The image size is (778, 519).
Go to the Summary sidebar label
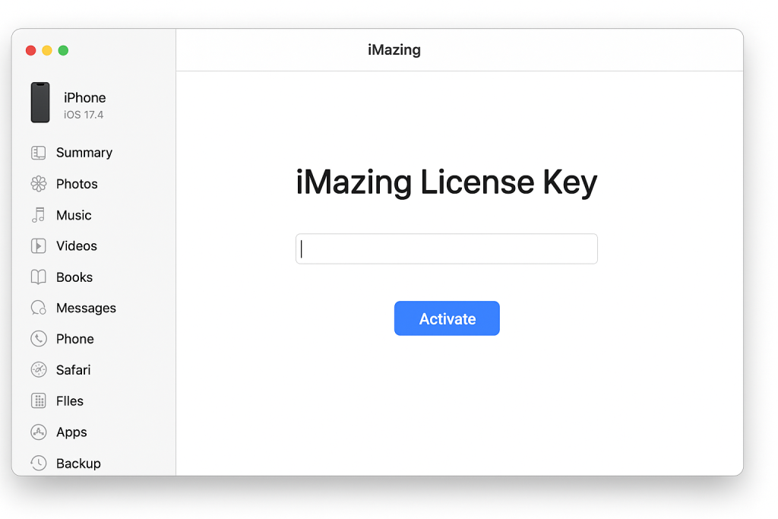click(x=84, y=153)
